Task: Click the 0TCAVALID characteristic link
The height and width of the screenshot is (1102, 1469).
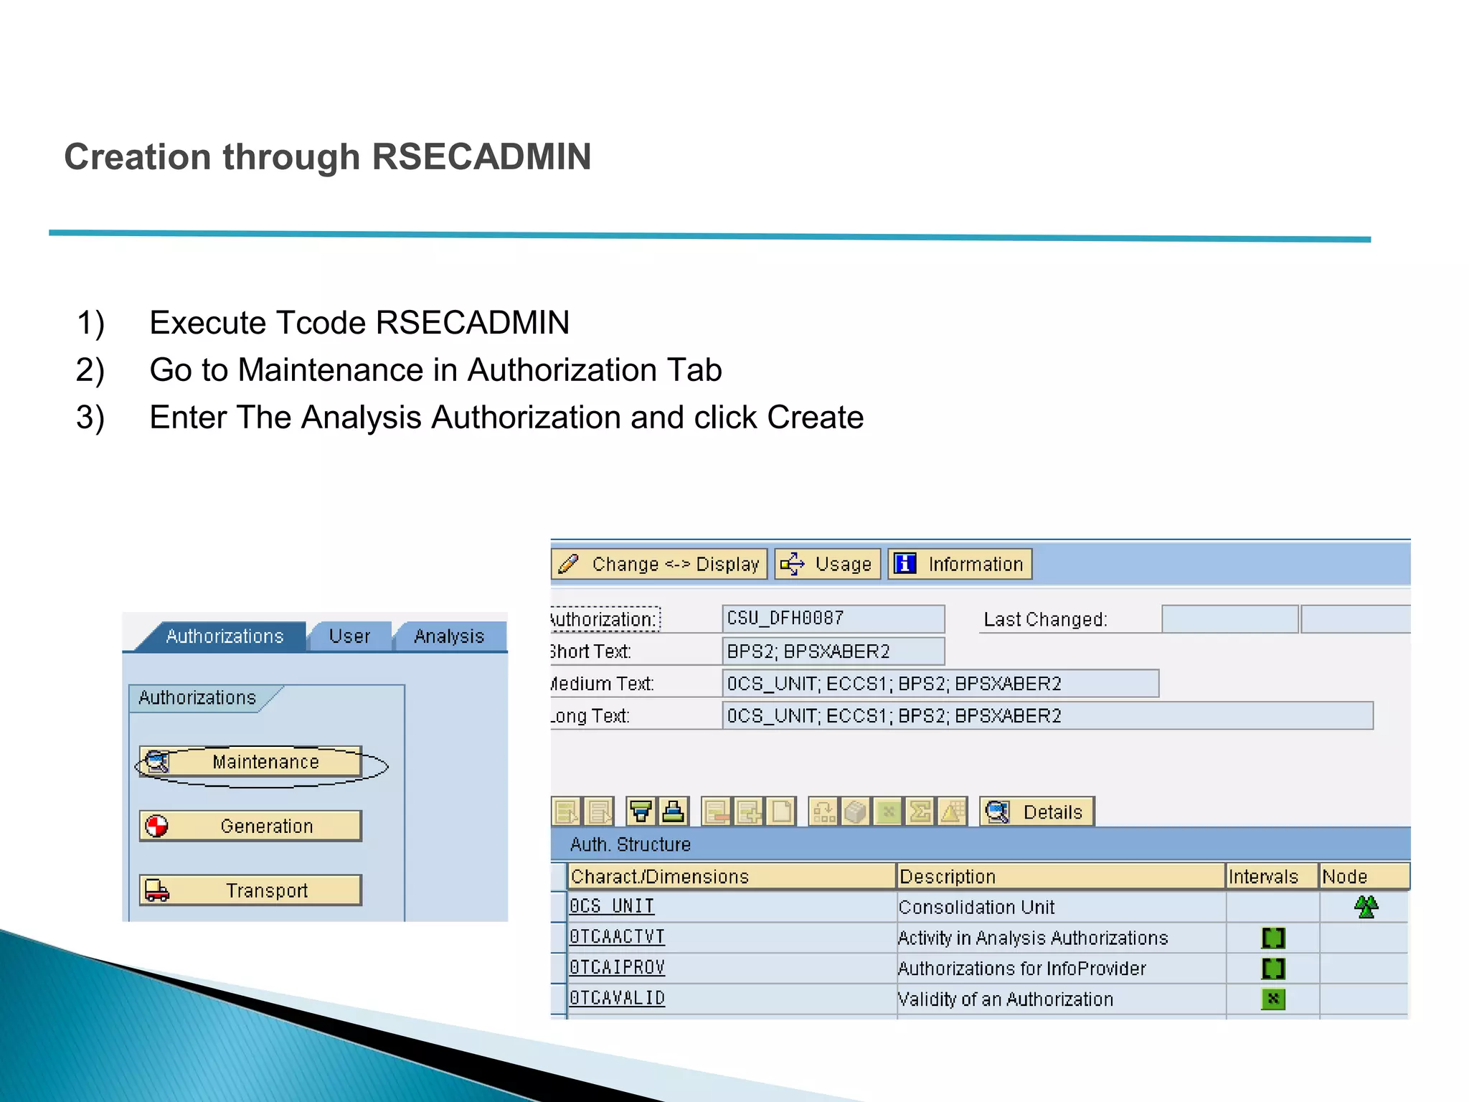Action: pos(617,999)
